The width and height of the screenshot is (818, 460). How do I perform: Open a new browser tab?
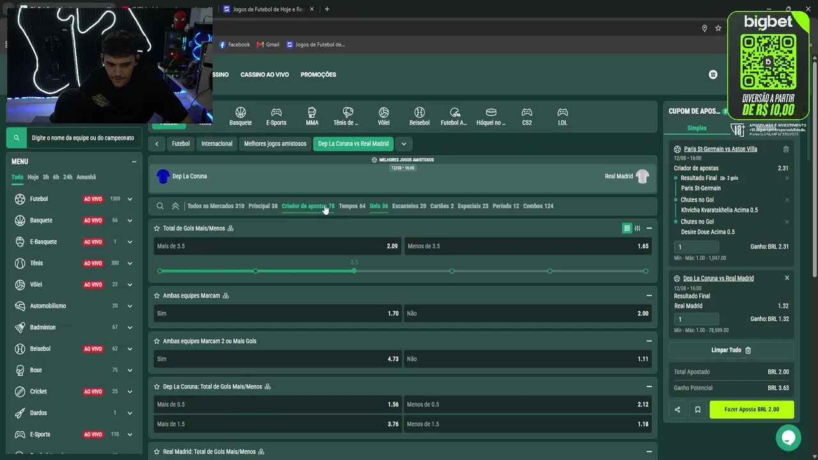click(x=327, y=9)
